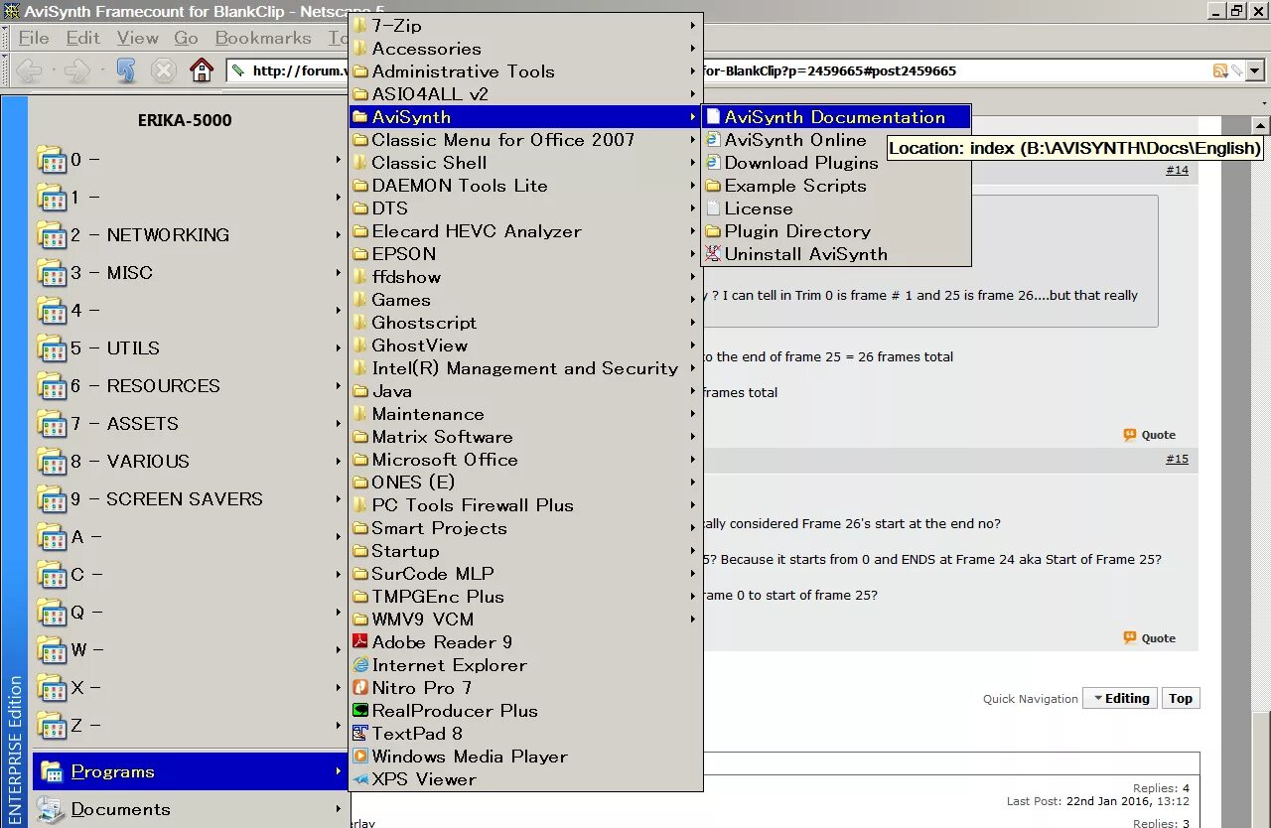Open Windows Media Player
This screenshot has width=1271, height=828.
526,757
